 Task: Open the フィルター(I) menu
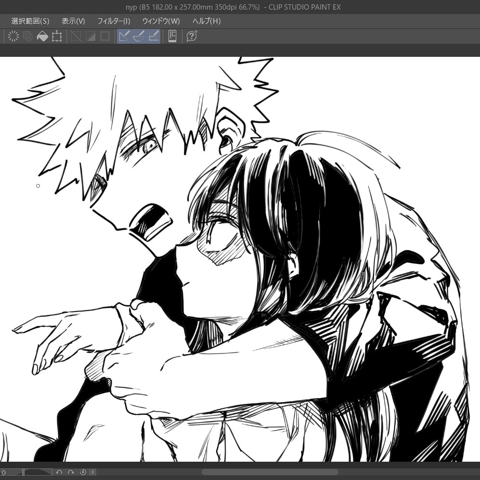pos(114,21)
